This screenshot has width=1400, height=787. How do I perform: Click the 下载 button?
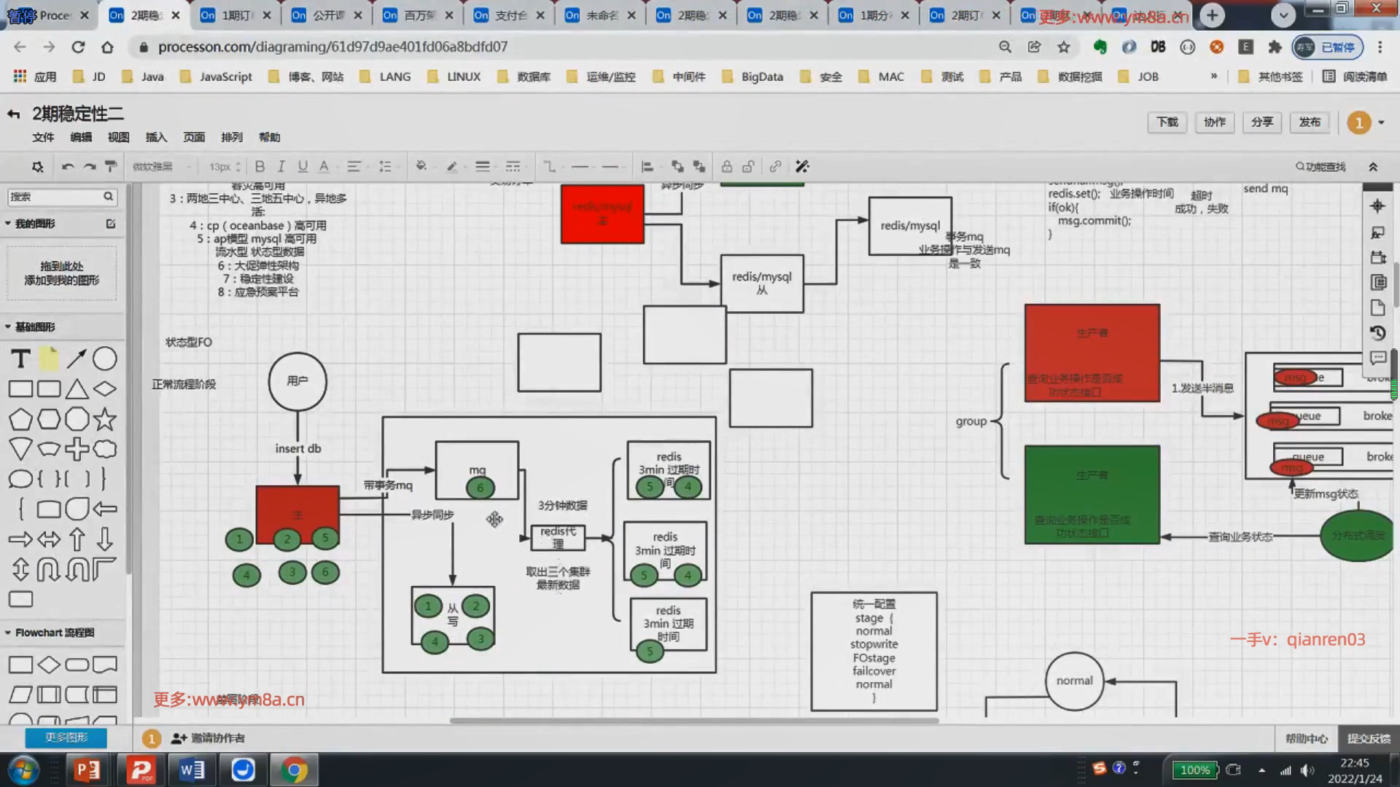1167,122
